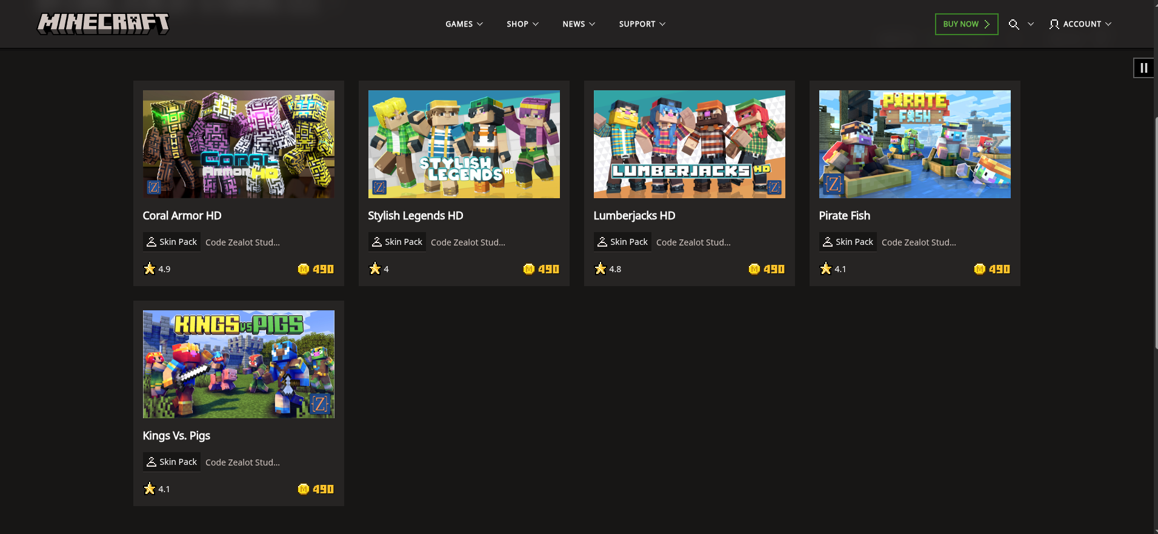This screenshot has width=1158, height=534.
Task: Click the Coral Armor HD thumbnail image
Action: click(239, 144)
